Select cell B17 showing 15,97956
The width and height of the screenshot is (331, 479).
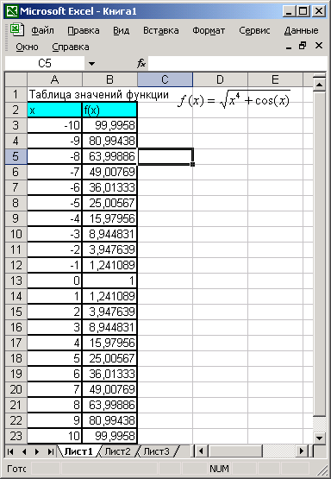click(x=109, y=343)
